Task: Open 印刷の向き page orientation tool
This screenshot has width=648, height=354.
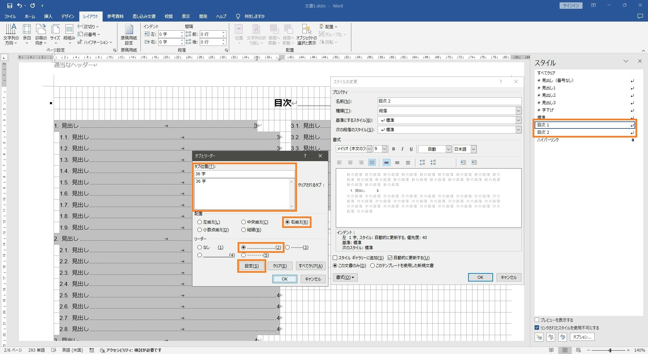Action: click(41, 34)
